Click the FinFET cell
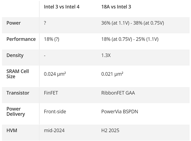The width and height of the screenshot is (191, 141). click(51, 93)
